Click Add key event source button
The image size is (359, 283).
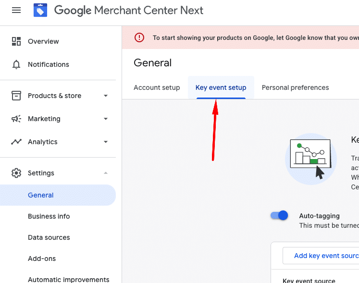(321, 256)
